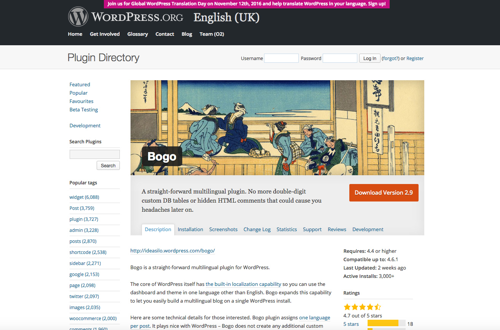Click the Bogo plugin banner image
Viewport: 500px width, 330px height.
point(277,127)
